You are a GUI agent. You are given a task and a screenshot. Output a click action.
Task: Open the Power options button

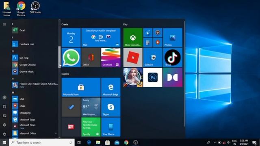point(4,134)
